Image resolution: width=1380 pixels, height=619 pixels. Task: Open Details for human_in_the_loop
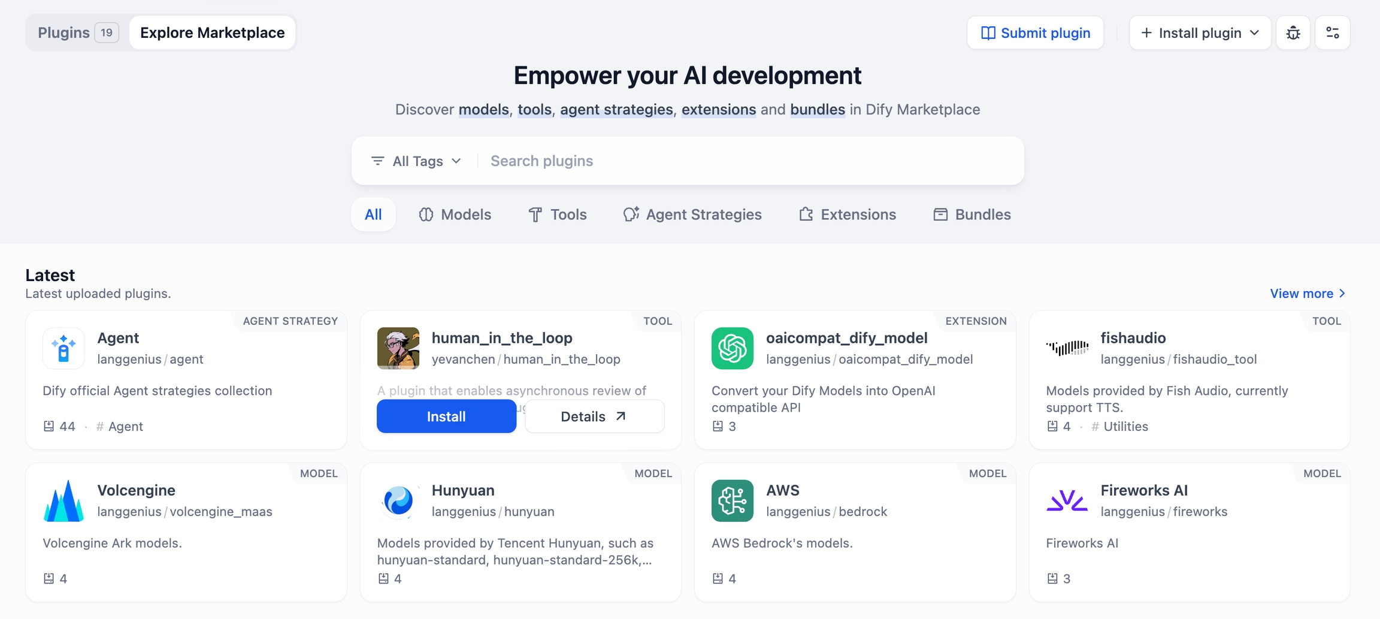point(594,416)
